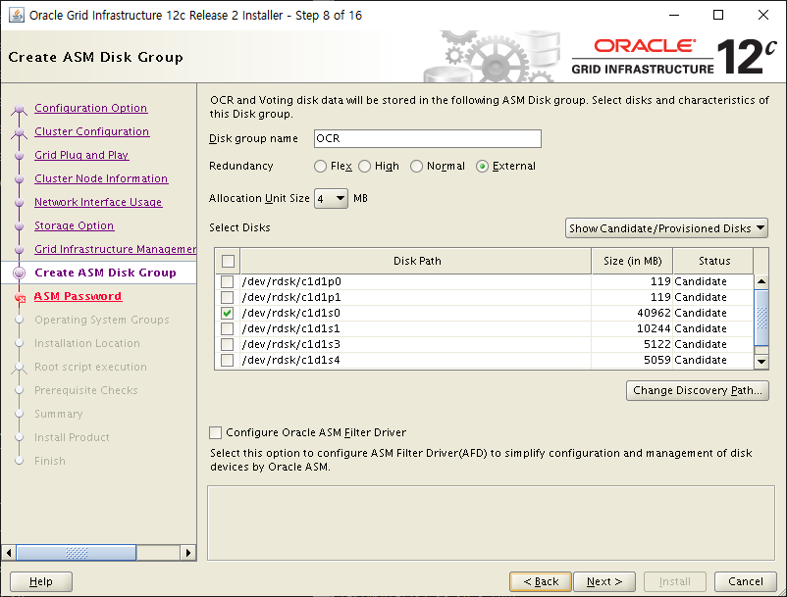The width and height of the screenshot is (787, 597).
Task: Click the ASM Password error step icon
Action: (20, 298)
